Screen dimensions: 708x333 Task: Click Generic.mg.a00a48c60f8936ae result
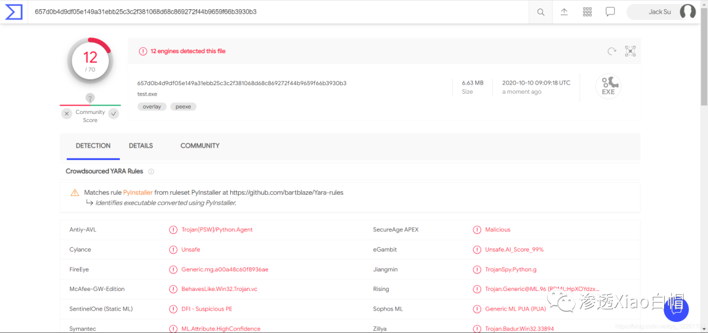(x=225, y=269)
